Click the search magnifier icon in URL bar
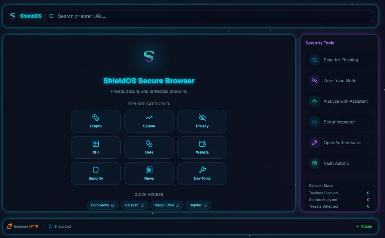 51,16
